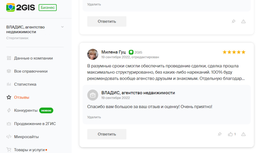Click 'ВЛАДИС, агентство недвижимости' reply author name
The image size is (262, 153).
coord(138,93)
